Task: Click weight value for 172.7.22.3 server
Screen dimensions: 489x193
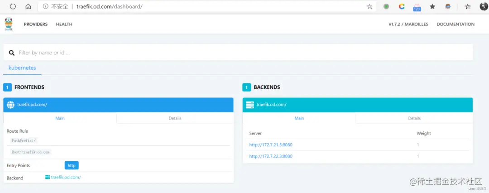Action: pos(418,156)
